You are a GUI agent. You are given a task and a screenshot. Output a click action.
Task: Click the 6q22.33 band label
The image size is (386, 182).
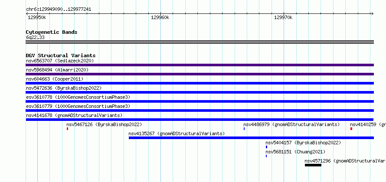tap(35, 38)
